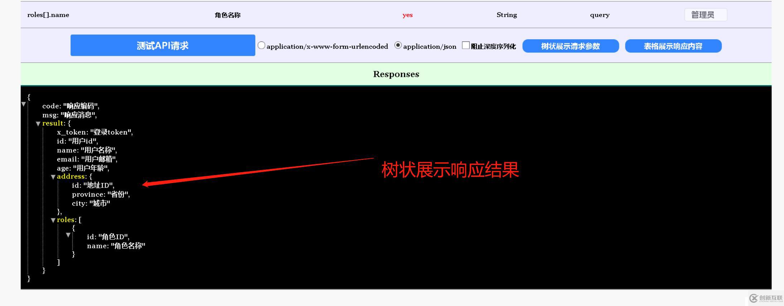The width and height of the screenshot is (784, 306).
Task: Collapse the result node triangle
Action: pyautogui.click(x=38, y=124)
